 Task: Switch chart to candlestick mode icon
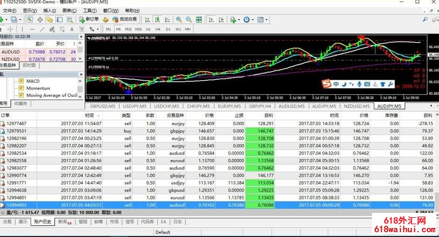pos(159,20)
